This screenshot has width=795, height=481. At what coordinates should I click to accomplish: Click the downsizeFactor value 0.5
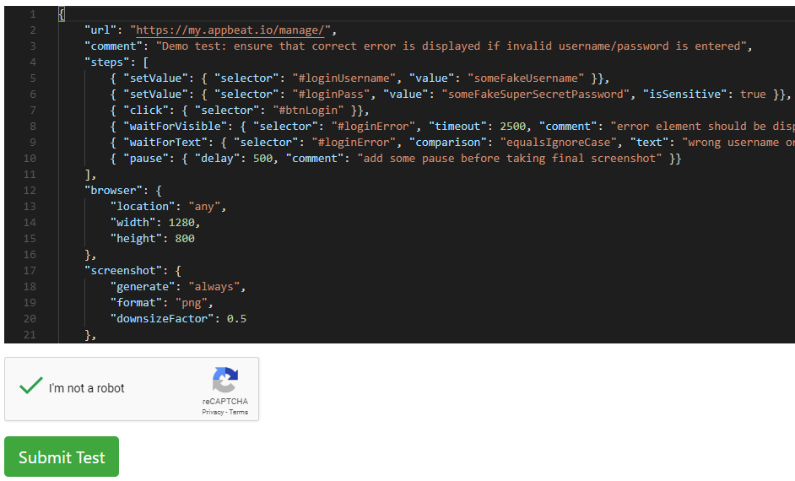click(237, 319)
